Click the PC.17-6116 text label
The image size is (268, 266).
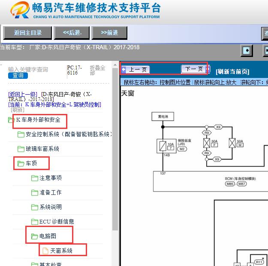[x=74, y=70]
